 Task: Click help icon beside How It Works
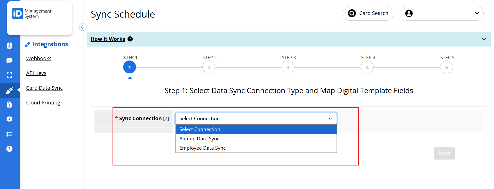pos(130,39)
